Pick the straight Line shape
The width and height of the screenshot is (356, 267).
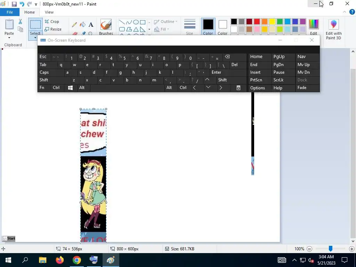click(122, 22)
